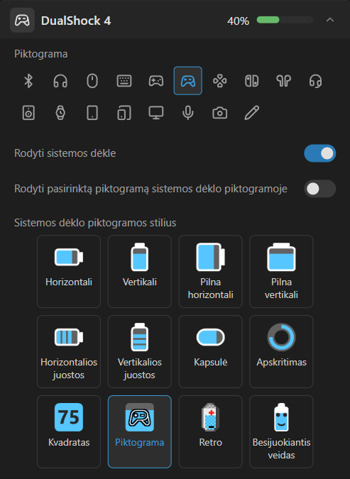Choose the Apskritimas circle style
The width and height of the screenshot is (350, 479).
click(281, 351)
